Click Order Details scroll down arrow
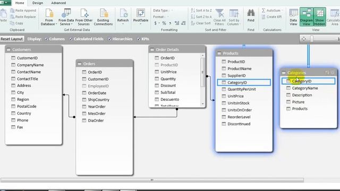Image resolution: width=340 pixels, height=191 pixels. [x=202, y=104]
